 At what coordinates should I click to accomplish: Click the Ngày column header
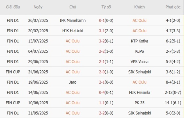(38, 7)
